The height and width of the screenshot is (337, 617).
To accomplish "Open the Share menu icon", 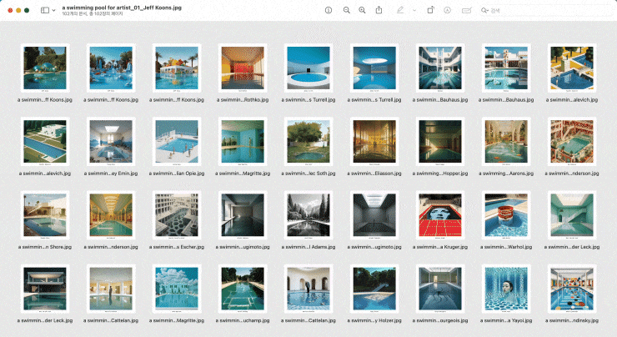I will point(379,10).
